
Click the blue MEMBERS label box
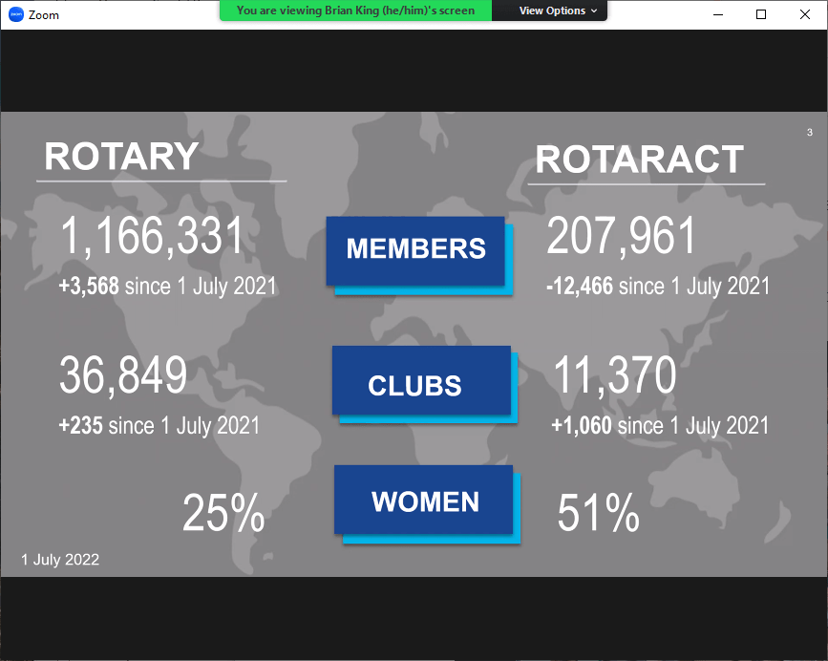tap(415, 249)
